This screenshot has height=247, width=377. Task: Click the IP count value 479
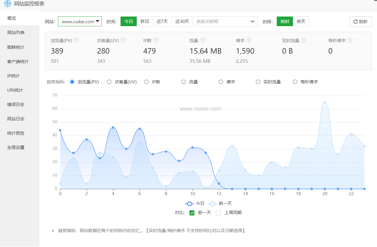pos(150,51)
